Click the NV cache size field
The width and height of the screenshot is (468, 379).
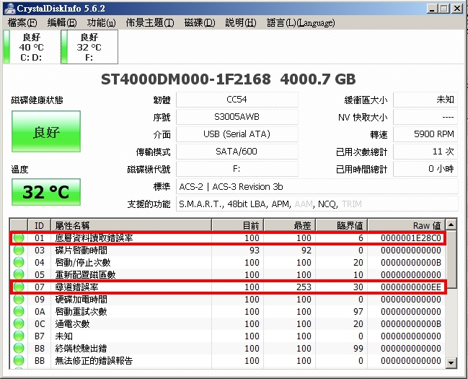click(x=425, y=117)
